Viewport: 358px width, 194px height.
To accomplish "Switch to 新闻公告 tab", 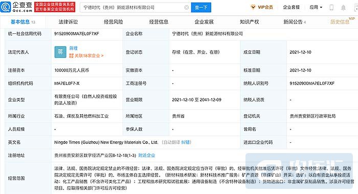I will click(x=295, y=22).
